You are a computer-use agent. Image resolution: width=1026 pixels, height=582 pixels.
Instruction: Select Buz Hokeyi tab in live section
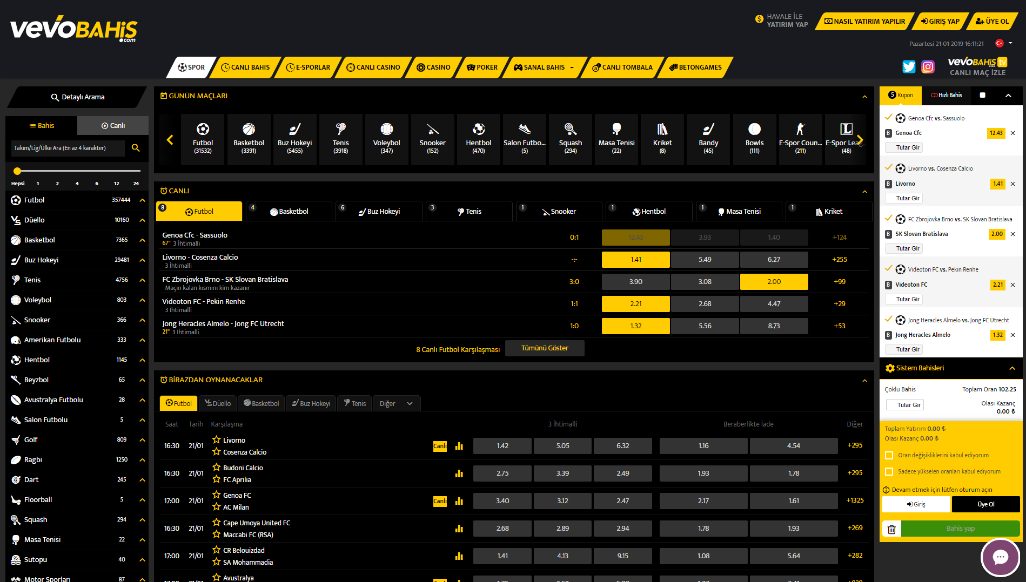point(379,212)
